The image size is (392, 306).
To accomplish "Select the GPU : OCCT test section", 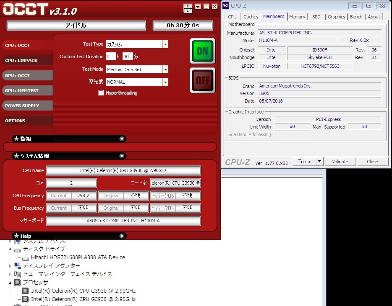I will (28, 75).
